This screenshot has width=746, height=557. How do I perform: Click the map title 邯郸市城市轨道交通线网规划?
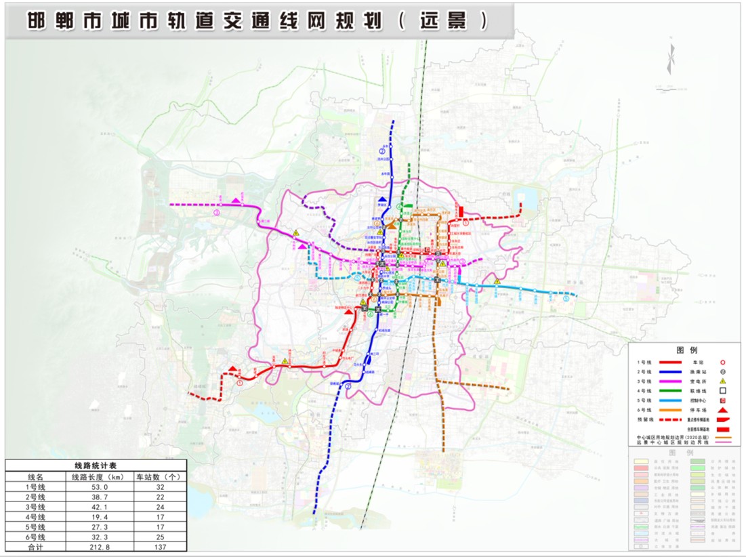pyautogui.click(x=203, y=22)
